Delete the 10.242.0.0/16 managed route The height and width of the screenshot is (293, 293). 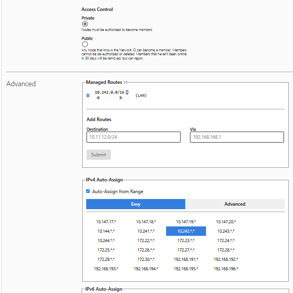pyautogui.click(x=88, y=95)
